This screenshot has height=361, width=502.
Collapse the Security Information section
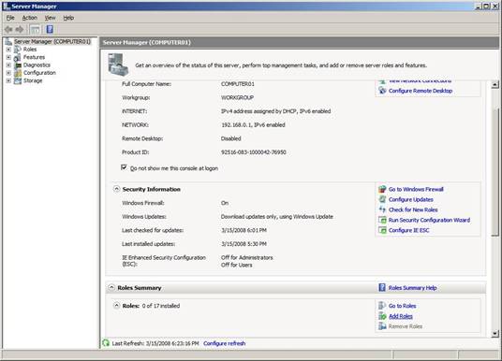click(x=116, y=189)
